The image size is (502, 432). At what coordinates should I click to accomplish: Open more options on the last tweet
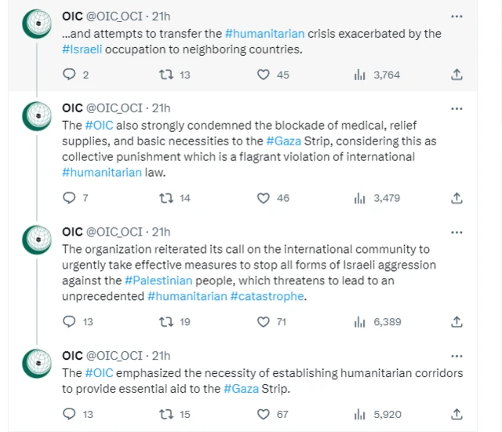tap(457, 355)
